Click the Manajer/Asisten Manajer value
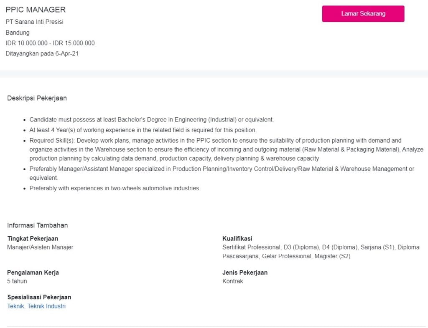428x328 pixels. [x=40, y=247]
